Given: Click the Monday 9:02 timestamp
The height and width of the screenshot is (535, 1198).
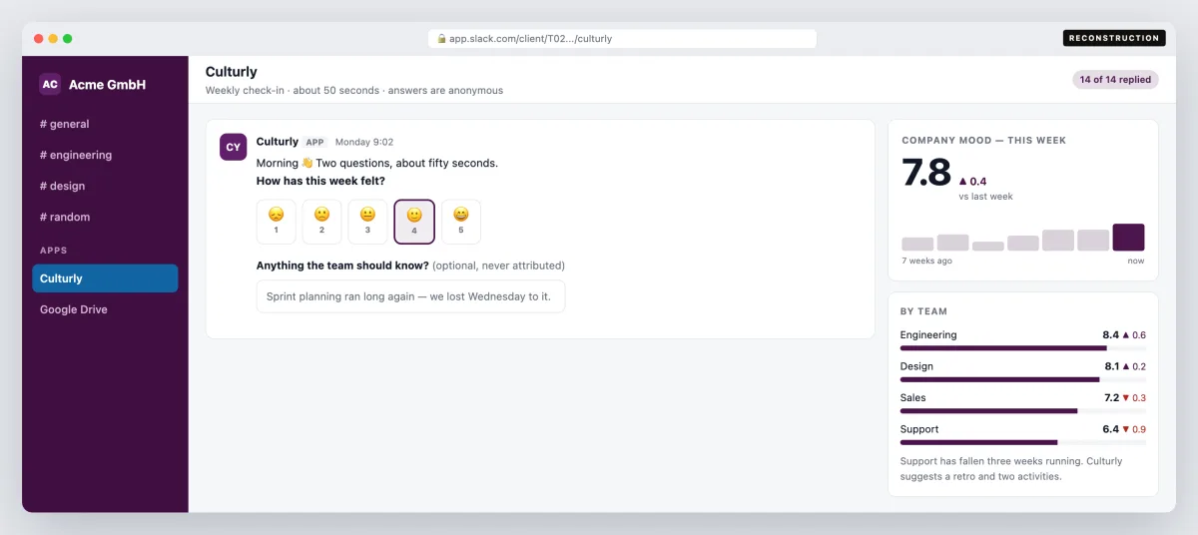Looking at the screenshot, I should 364,143.
